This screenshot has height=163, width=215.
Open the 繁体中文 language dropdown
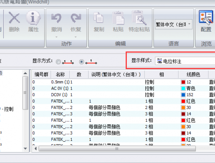(174, 24)
